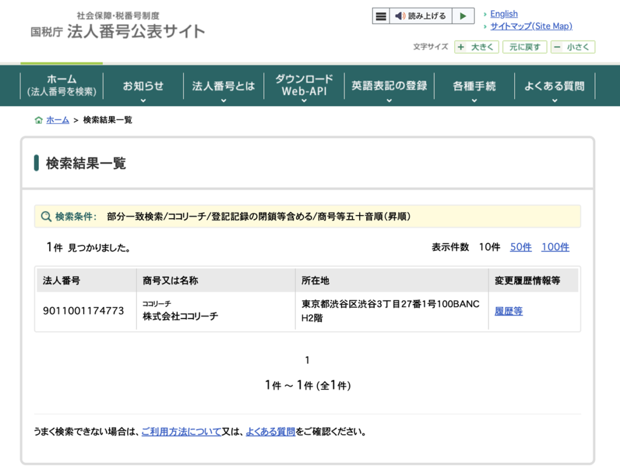The image size is (620, 473).
Task: Click the hamburger menu icon in read-aloud toolbar
Action: [x=381, y=16]
